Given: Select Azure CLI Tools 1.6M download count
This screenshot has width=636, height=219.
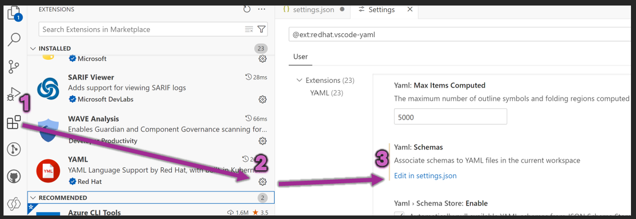Looking at the screenshot, I should click(238, 212).
